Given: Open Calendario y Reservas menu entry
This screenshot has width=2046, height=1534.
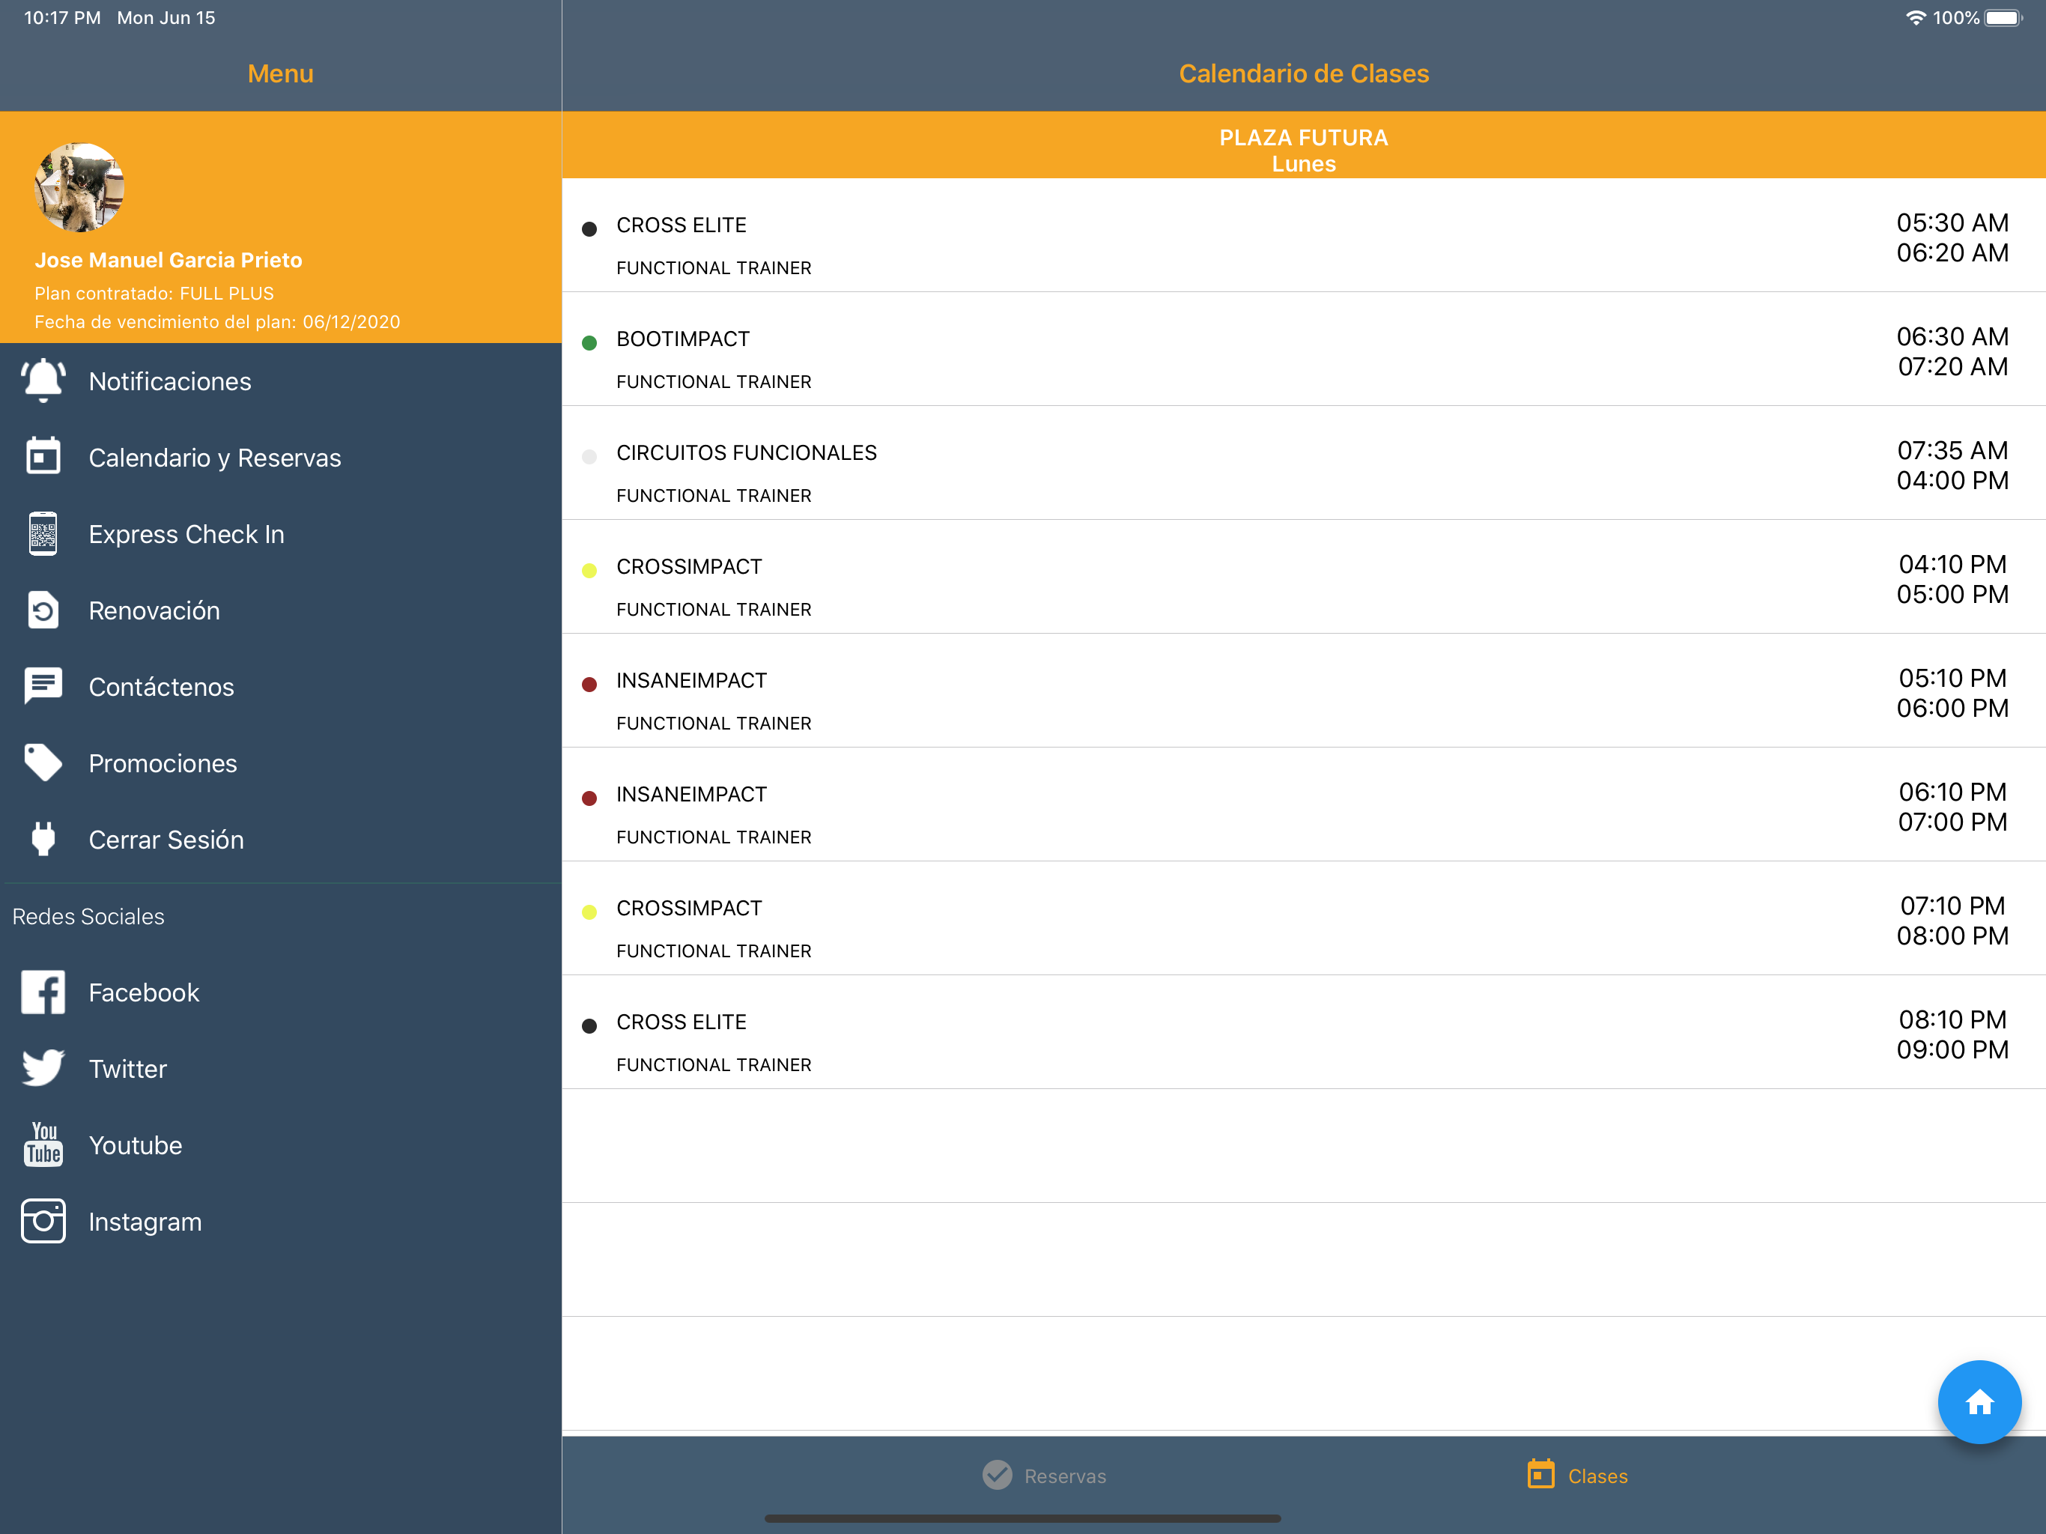Looking at the screenshot, I should (x=280, y=457).
